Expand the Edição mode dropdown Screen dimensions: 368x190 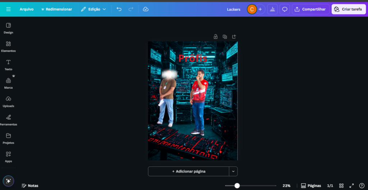(93, 9)
